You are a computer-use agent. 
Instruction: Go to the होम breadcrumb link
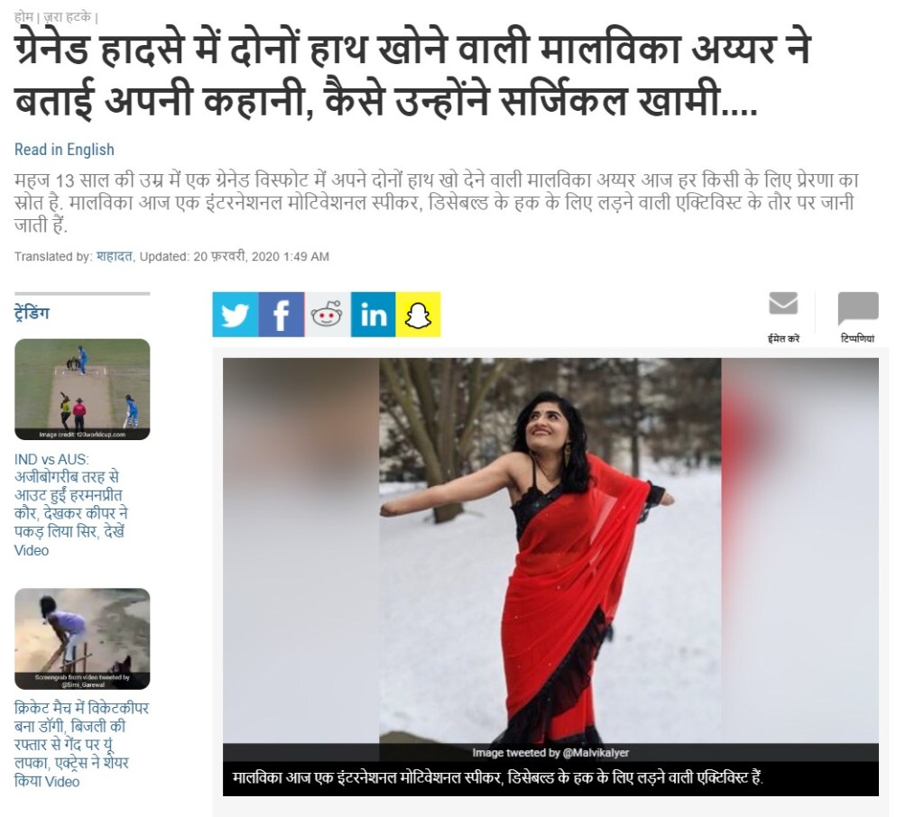coord(23,18)
